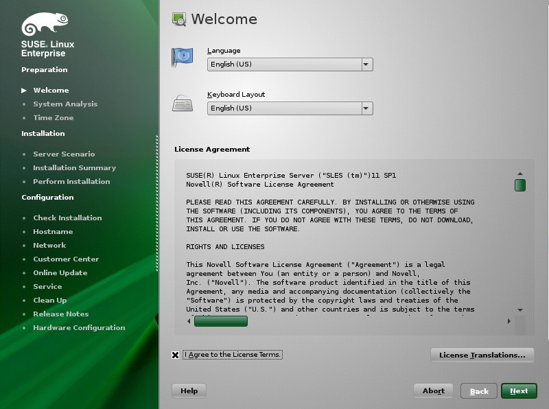Select Perform Installation step in sidebar
The image size is (549, 409).
[x=72, y=181]
